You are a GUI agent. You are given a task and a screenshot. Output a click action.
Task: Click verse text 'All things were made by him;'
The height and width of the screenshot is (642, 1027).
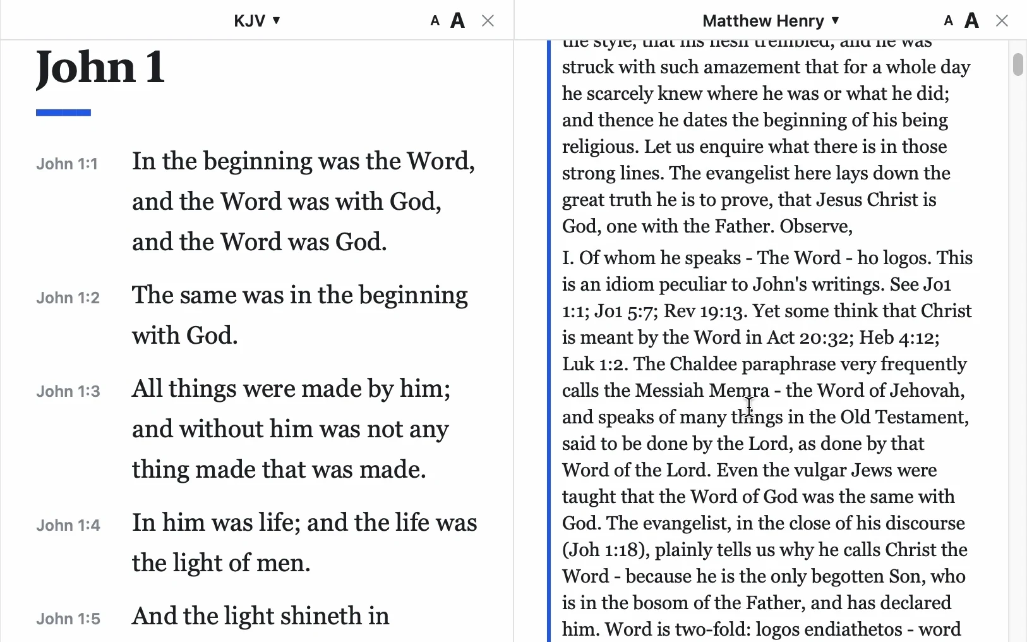click(x=291, y=389)
